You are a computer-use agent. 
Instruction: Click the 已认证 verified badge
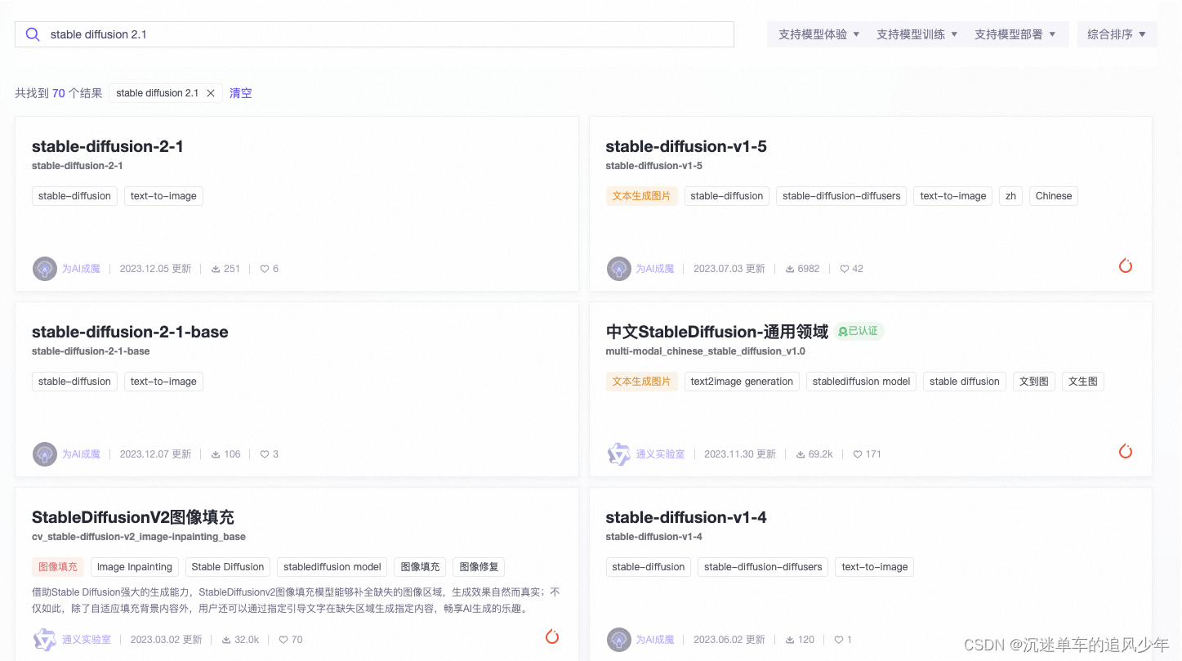[x=859, y=331]
